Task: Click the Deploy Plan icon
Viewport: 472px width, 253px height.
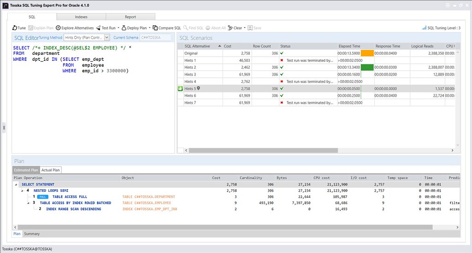Action: click(124, 28)
